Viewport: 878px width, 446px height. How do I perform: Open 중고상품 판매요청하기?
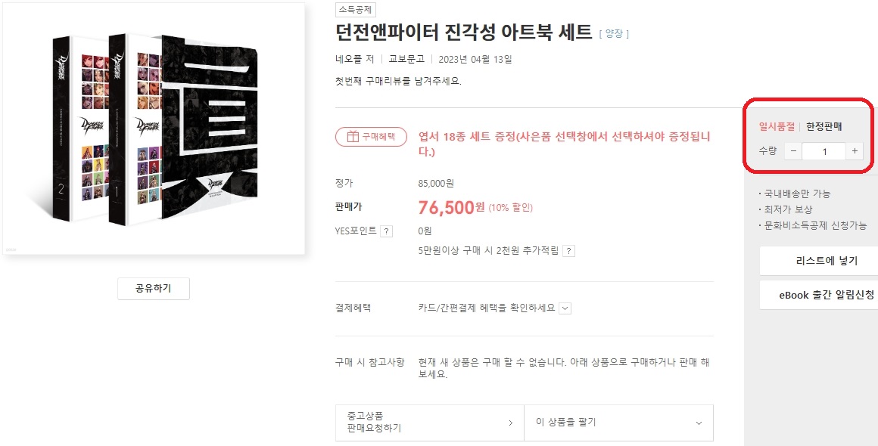point(429,423)
